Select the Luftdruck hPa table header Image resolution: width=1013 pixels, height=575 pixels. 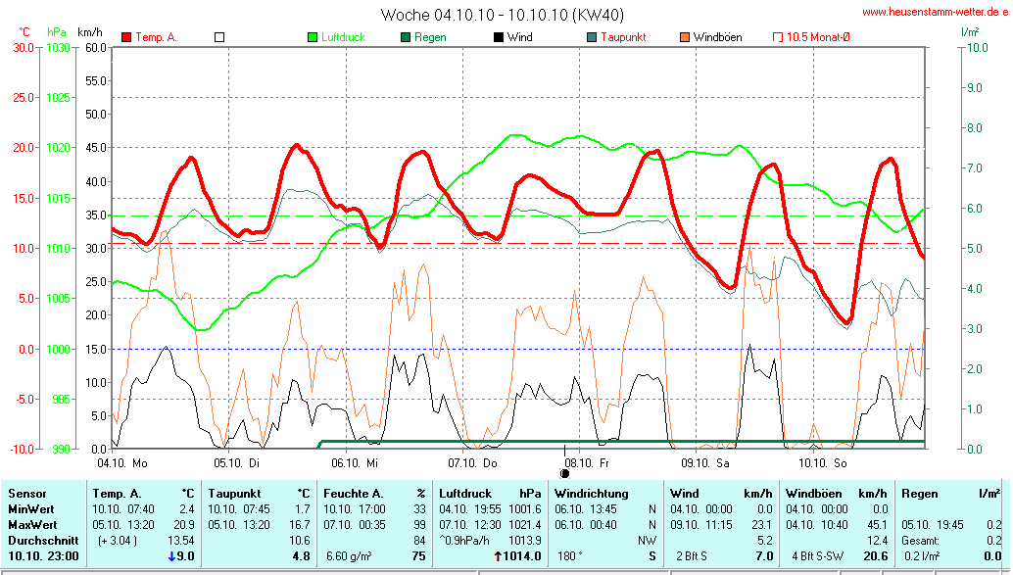pos(490,494)
